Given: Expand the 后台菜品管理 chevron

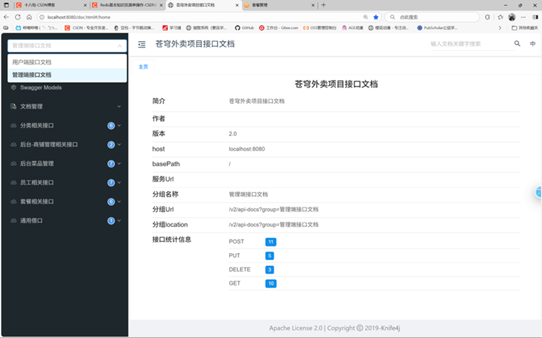Looking at the screenshot, I should coord(119,164).
